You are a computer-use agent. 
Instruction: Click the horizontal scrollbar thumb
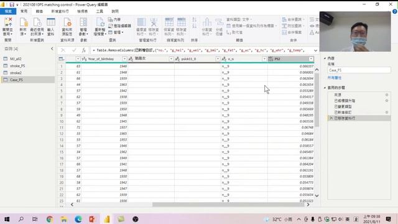(228, 205)
